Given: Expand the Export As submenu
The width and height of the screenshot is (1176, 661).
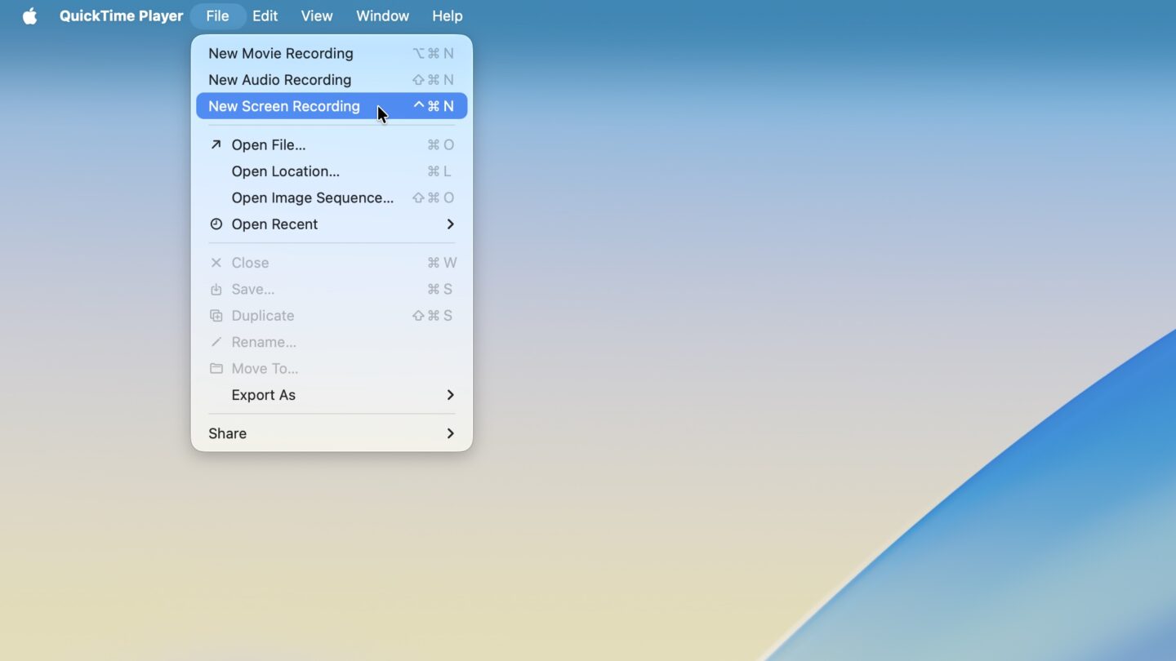Looking at the screenshot, I should pyautogui.click(x=450, y=395).
